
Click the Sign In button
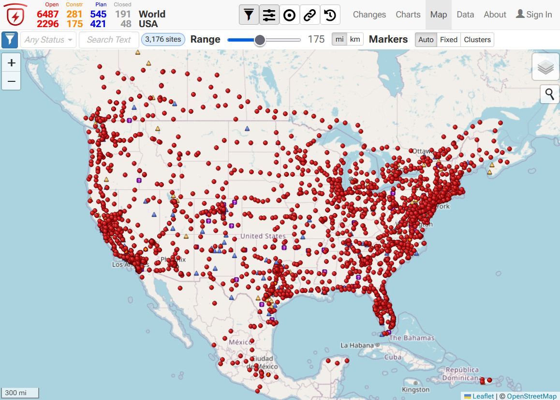[534, 15]
